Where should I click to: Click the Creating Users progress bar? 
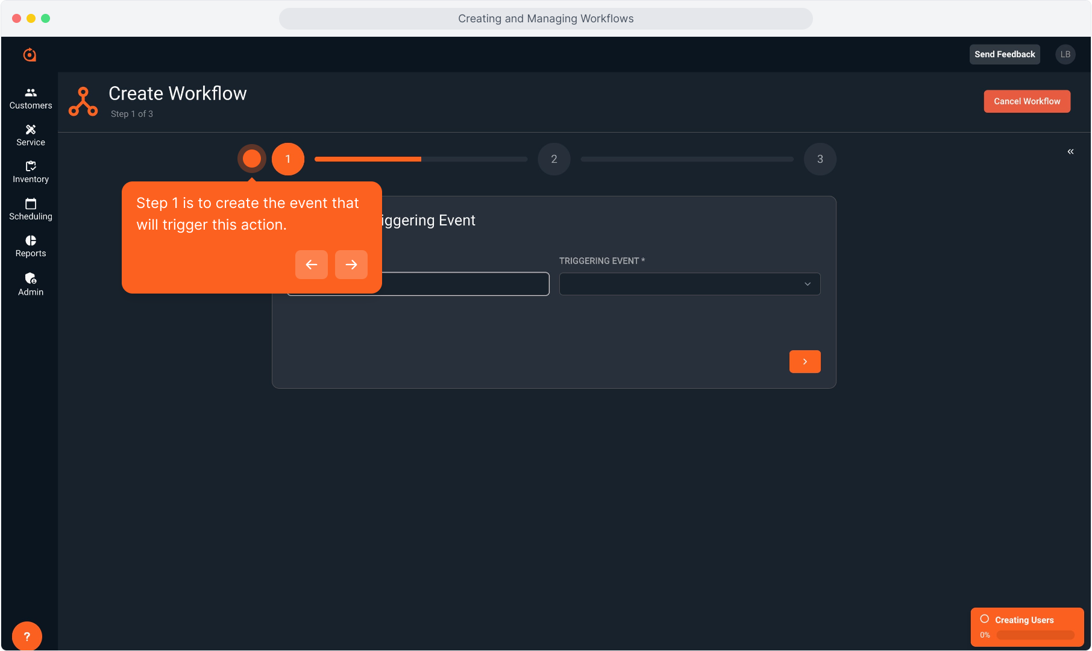pyautogui.click(x=1035, y=635)
